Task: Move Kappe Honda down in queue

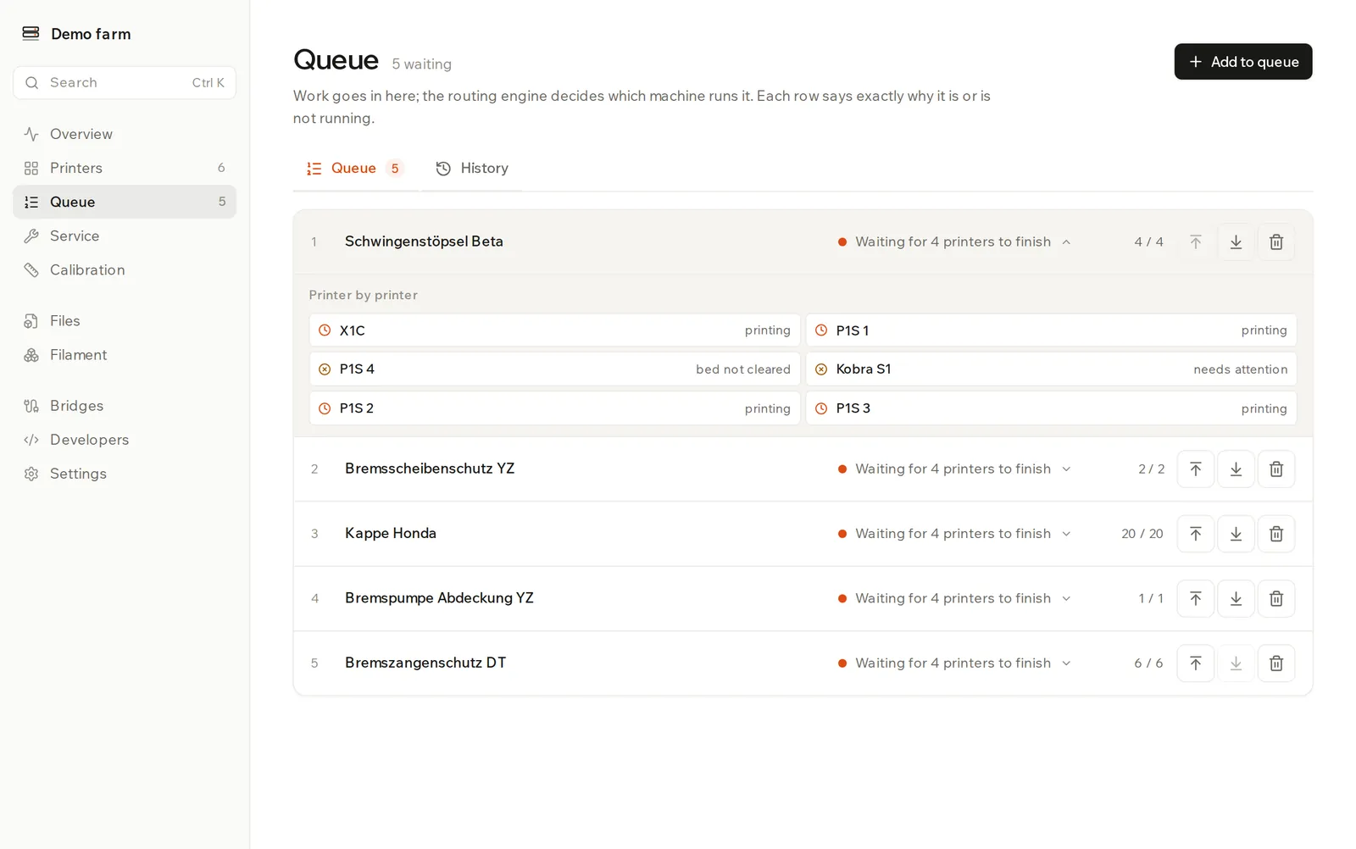Action: 1236,534
